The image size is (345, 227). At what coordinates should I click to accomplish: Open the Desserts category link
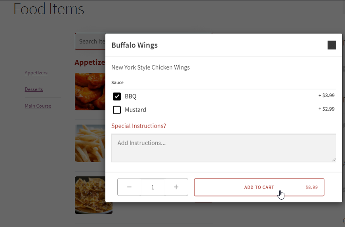pos(34,89)
